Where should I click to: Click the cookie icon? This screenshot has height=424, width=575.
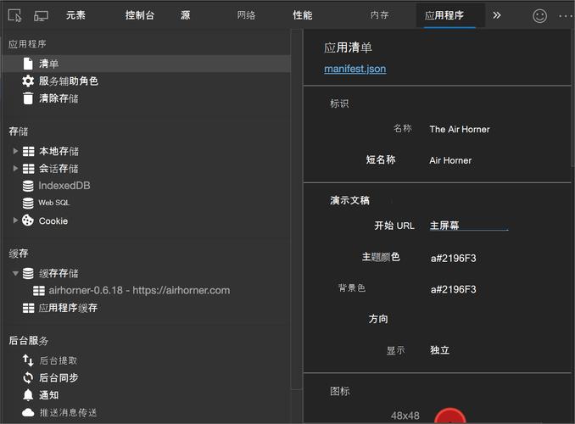[x=27, y=220]
